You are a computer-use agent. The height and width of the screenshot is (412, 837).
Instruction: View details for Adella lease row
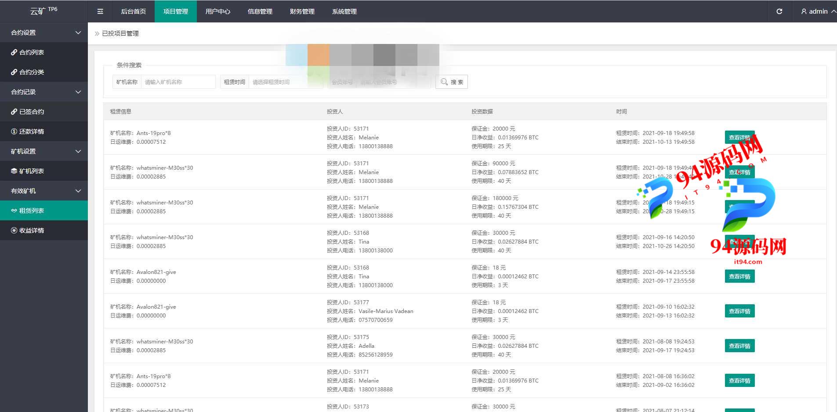click(739, 346)
